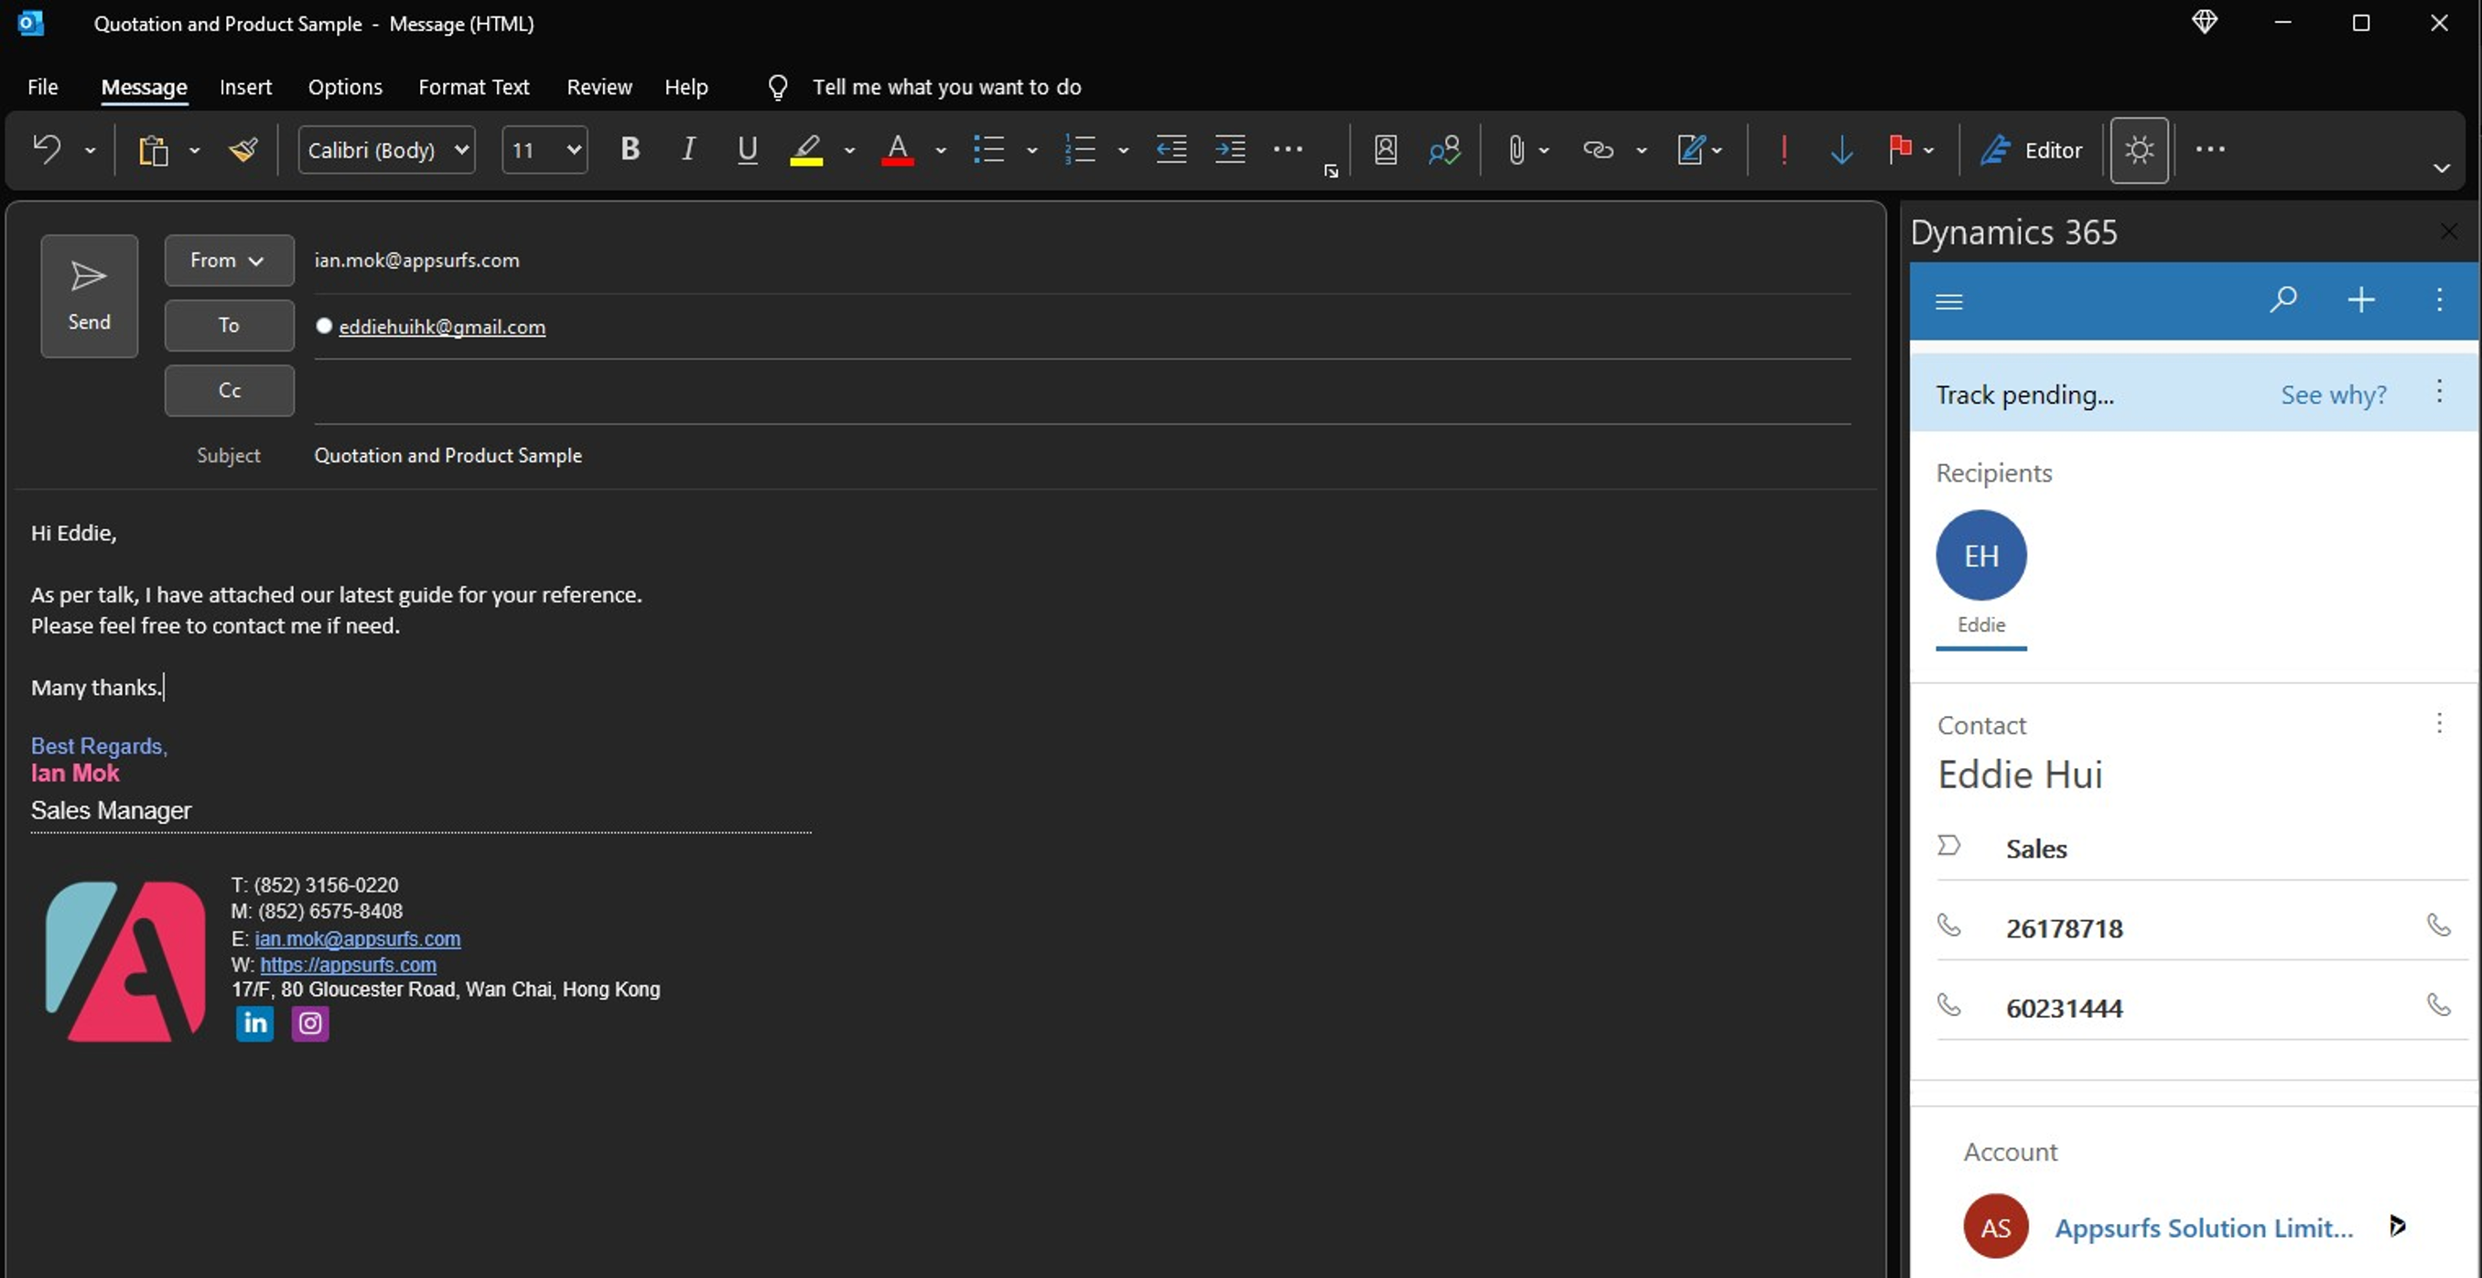Insert a numbered list
Viewport: 2482px width, 1278px height.
pyautogui.click(x=1080, y=149)
